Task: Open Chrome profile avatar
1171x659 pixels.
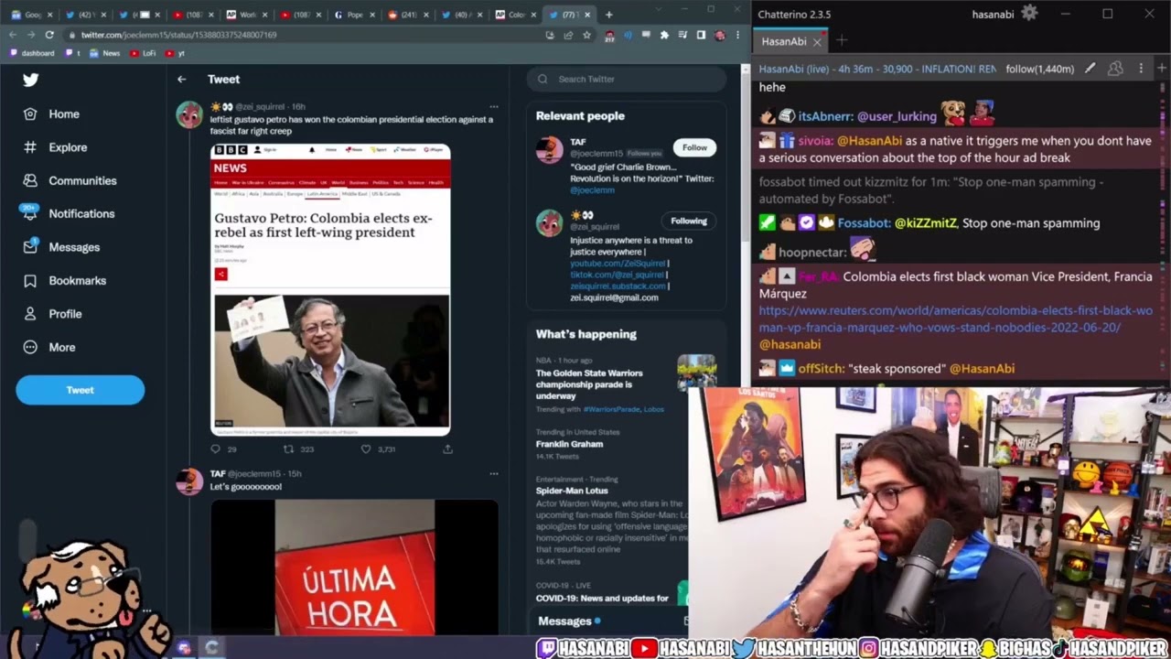Action: (720, 35)
